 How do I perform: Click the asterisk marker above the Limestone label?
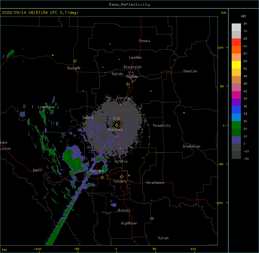tap(46, 104)
